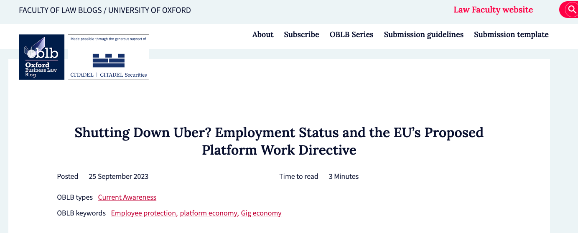Image resolution: width=578 pixels, height=233 pixels.
Task: Open the Submission template page
Action: 511,35
